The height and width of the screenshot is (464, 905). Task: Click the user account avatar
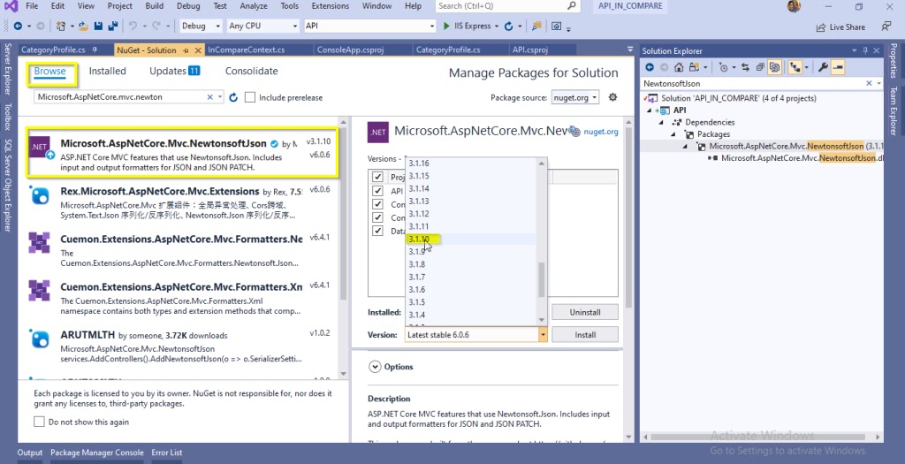click(794, 6)
